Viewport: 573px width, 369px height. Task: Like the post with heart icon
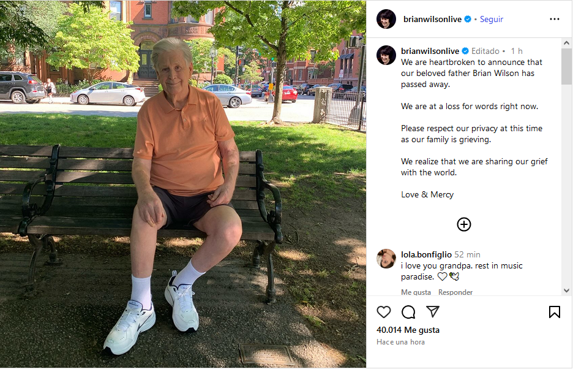point(383,312)
